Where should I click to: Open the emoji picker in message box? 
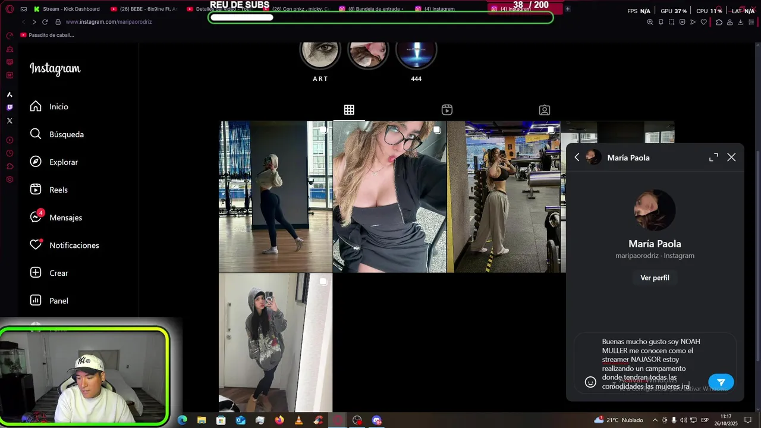pos(590,382)
